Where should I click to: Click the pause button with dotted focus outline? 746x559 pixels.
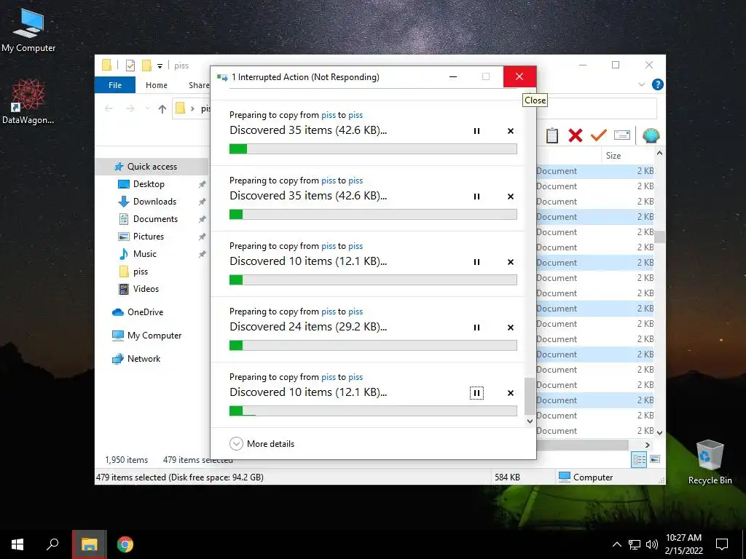coord(476,393)
